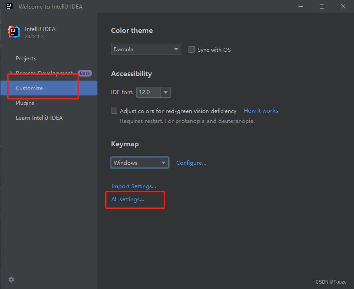Click the version text 2022.1.2
The width and height of the screenshot is (354, 289).
coord(34,36)
